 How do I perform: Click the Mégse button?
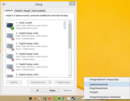pyautogui.click(x=53, y=90)
